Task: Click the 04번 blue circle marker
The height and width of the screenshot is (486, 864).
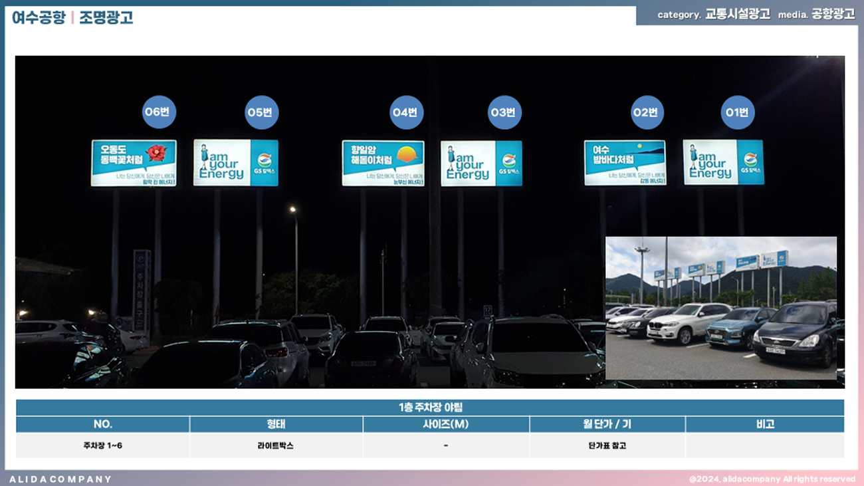Action: click(406, 112)
